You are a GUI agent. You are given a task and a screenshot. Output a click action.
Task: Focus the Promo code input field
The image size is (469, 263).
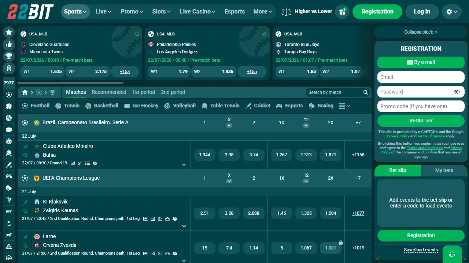(421, 106)
